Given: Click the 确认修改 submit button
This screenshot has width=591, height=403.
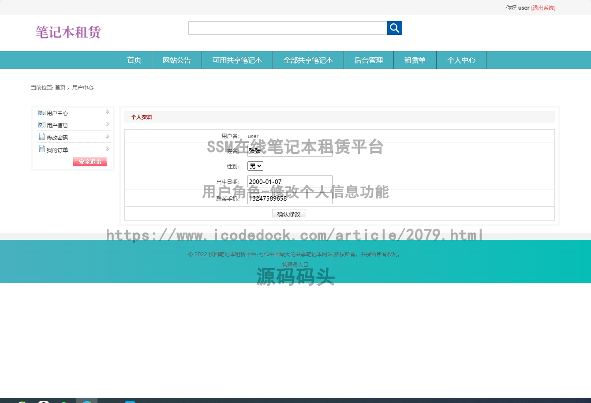Looking at the screenshot, I should 289,214.
